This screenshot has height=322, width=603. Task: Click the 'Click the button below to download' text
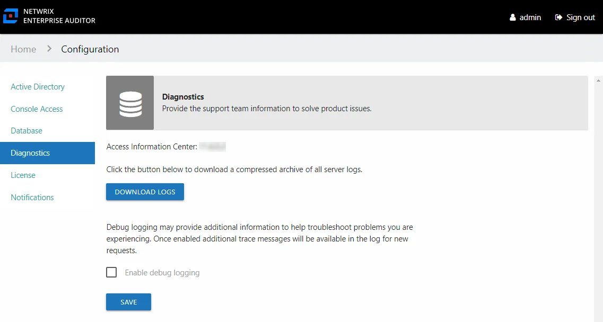coord(234,169)
